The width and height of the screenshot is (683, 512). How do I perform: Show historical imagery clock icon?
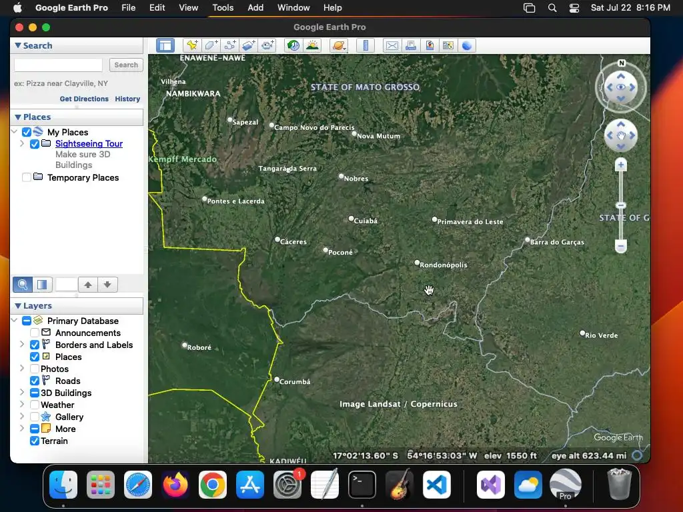click(293, 45)
